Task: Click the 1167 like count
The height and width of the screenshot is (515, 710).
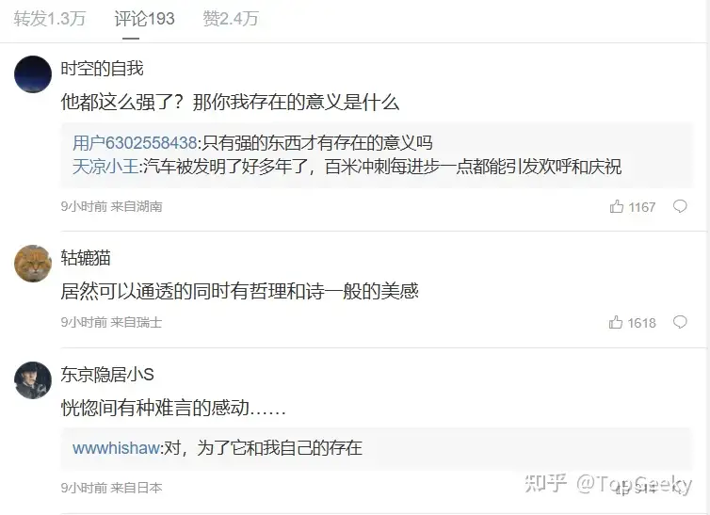Action: coord(642,207)
